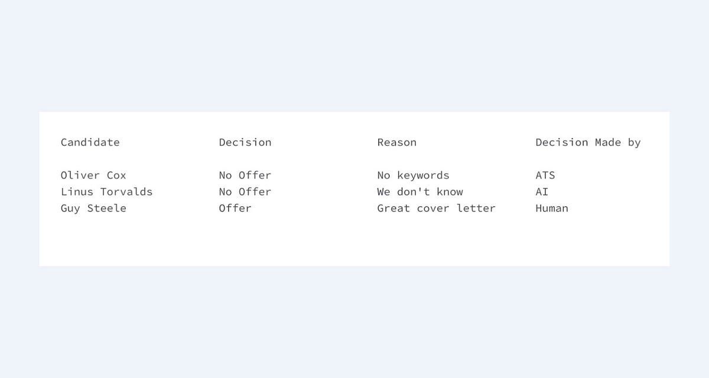Viewport: 709px width, 378px height.
Task: Select the No keywords reason
Action: point(413,175)
